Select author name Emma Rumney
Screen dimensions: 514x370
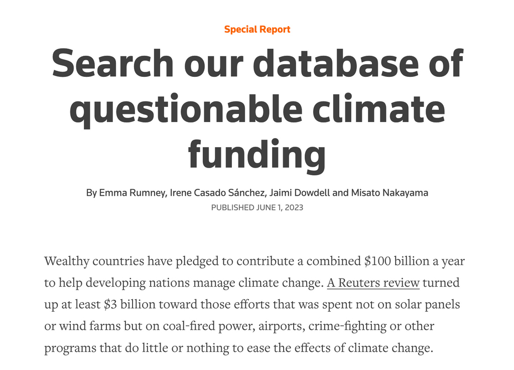(x=132, y=192)
